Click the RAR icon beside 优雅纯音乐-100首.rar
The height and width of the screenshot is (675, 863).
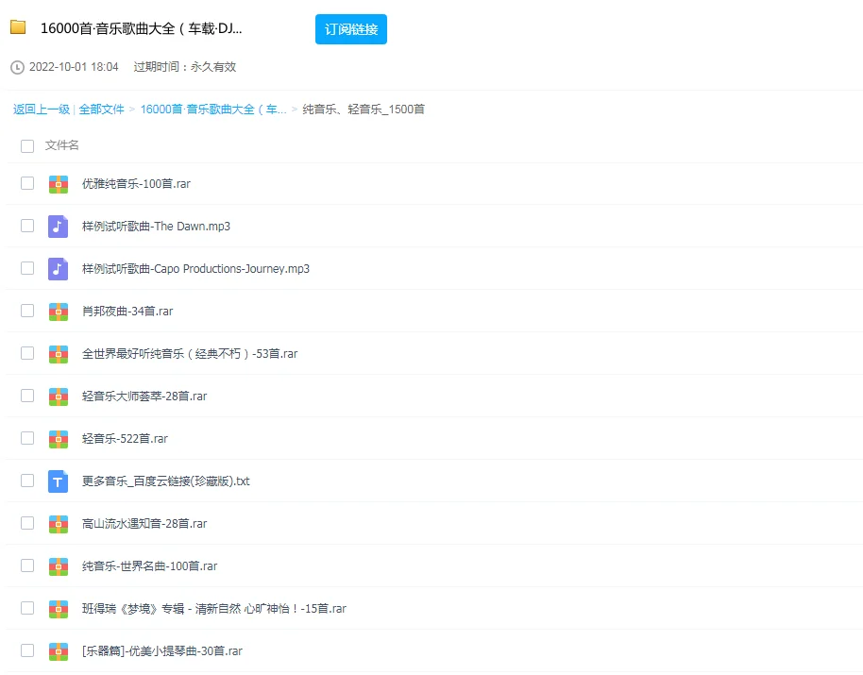(59, 183)
